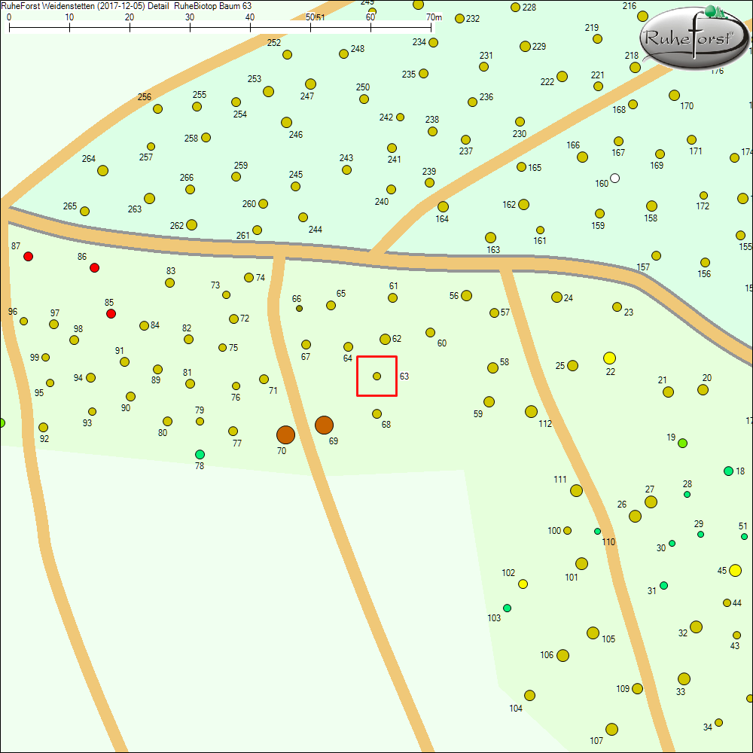Select the red tree marker 85
This screenshot has height=753, width=753.
pos(111,313)
